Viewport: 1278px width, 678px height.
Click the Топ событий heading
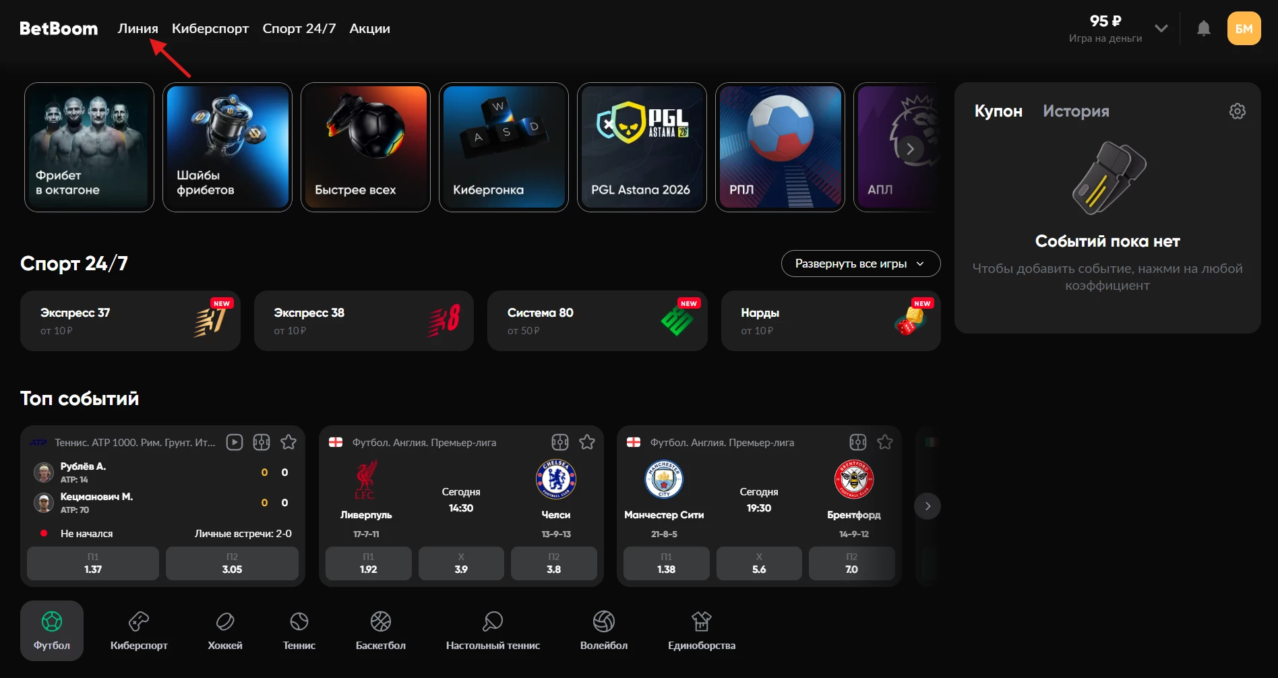[x=80, y=398]
